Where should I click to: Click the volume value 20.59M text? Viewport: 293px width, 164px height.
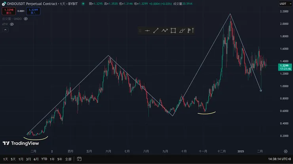click(x=187, y=4)
